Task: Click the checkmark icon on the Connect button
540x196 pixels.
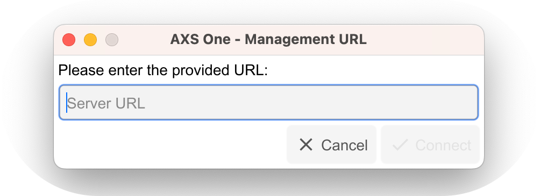Action: (401, 145)
